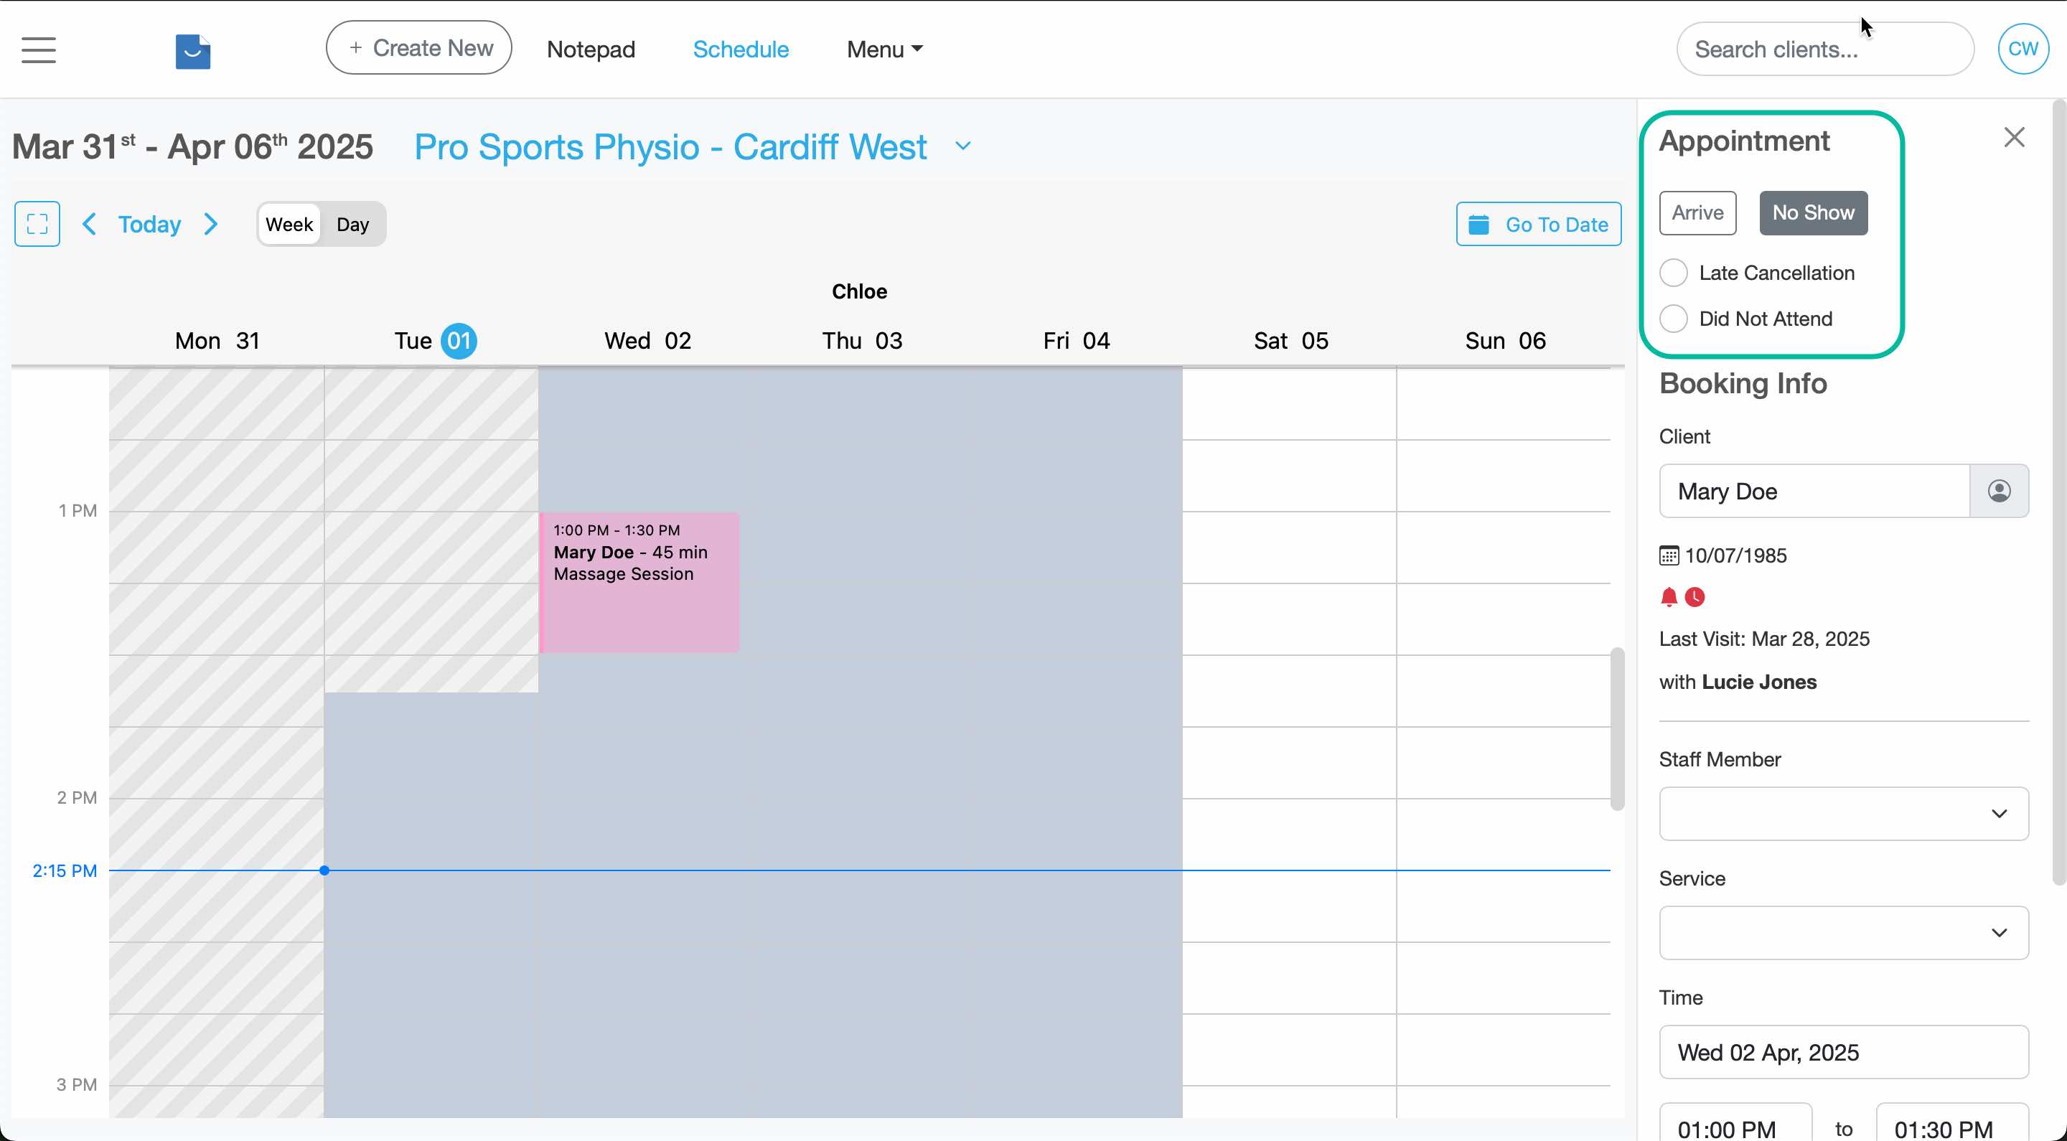Toggle fullscreen calendar view icon
Viewport: 2067px width, 1141px height.
click(37, 224)
